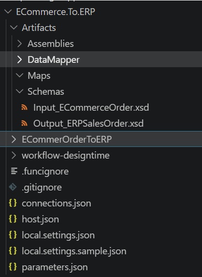
Task: Collapse the Maps folder
Action: click(x=19, y=75)
